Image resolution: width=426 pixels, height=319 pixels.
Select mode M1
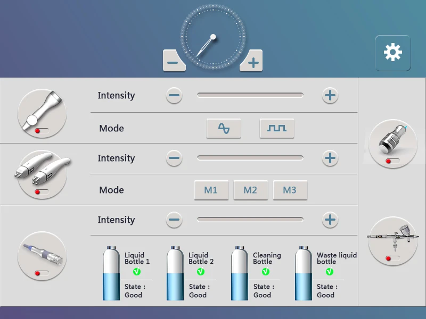tap(211, 190)
